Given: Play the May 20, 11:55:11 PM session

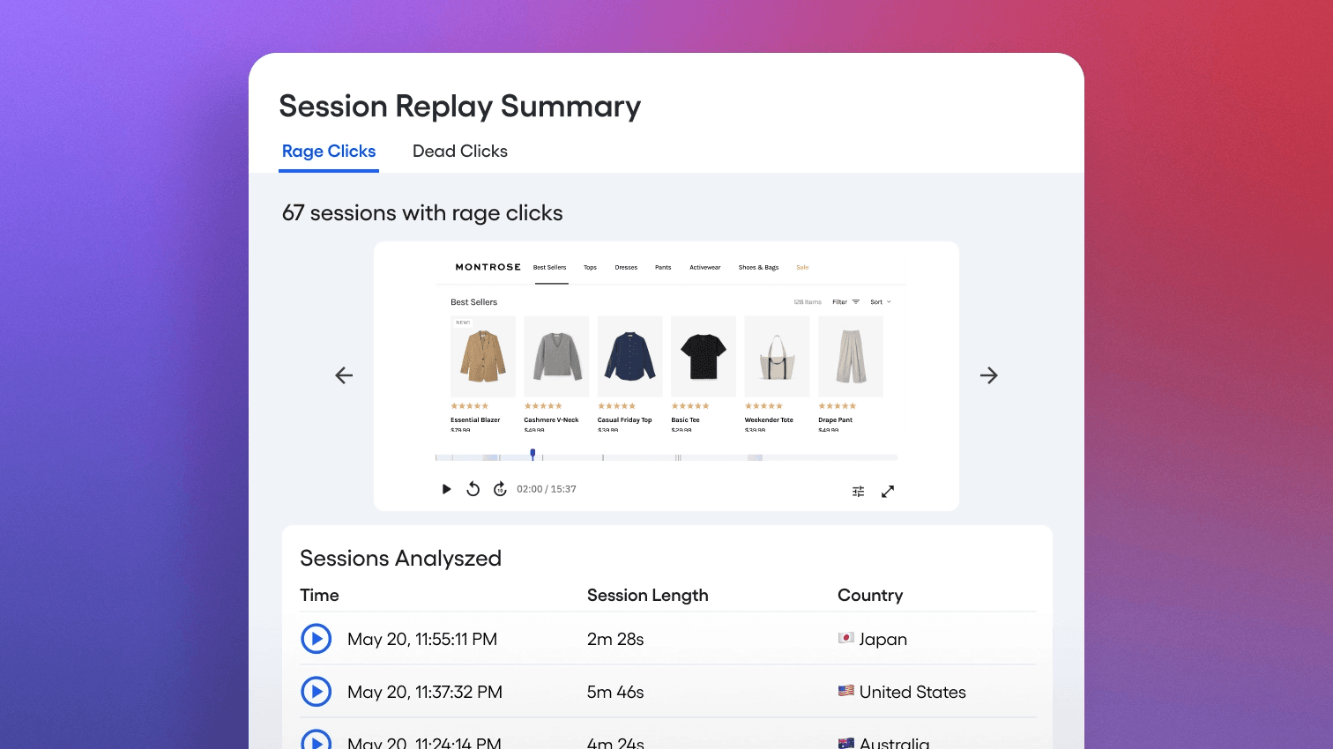Looking at the screenshot, I should (316, 639).
